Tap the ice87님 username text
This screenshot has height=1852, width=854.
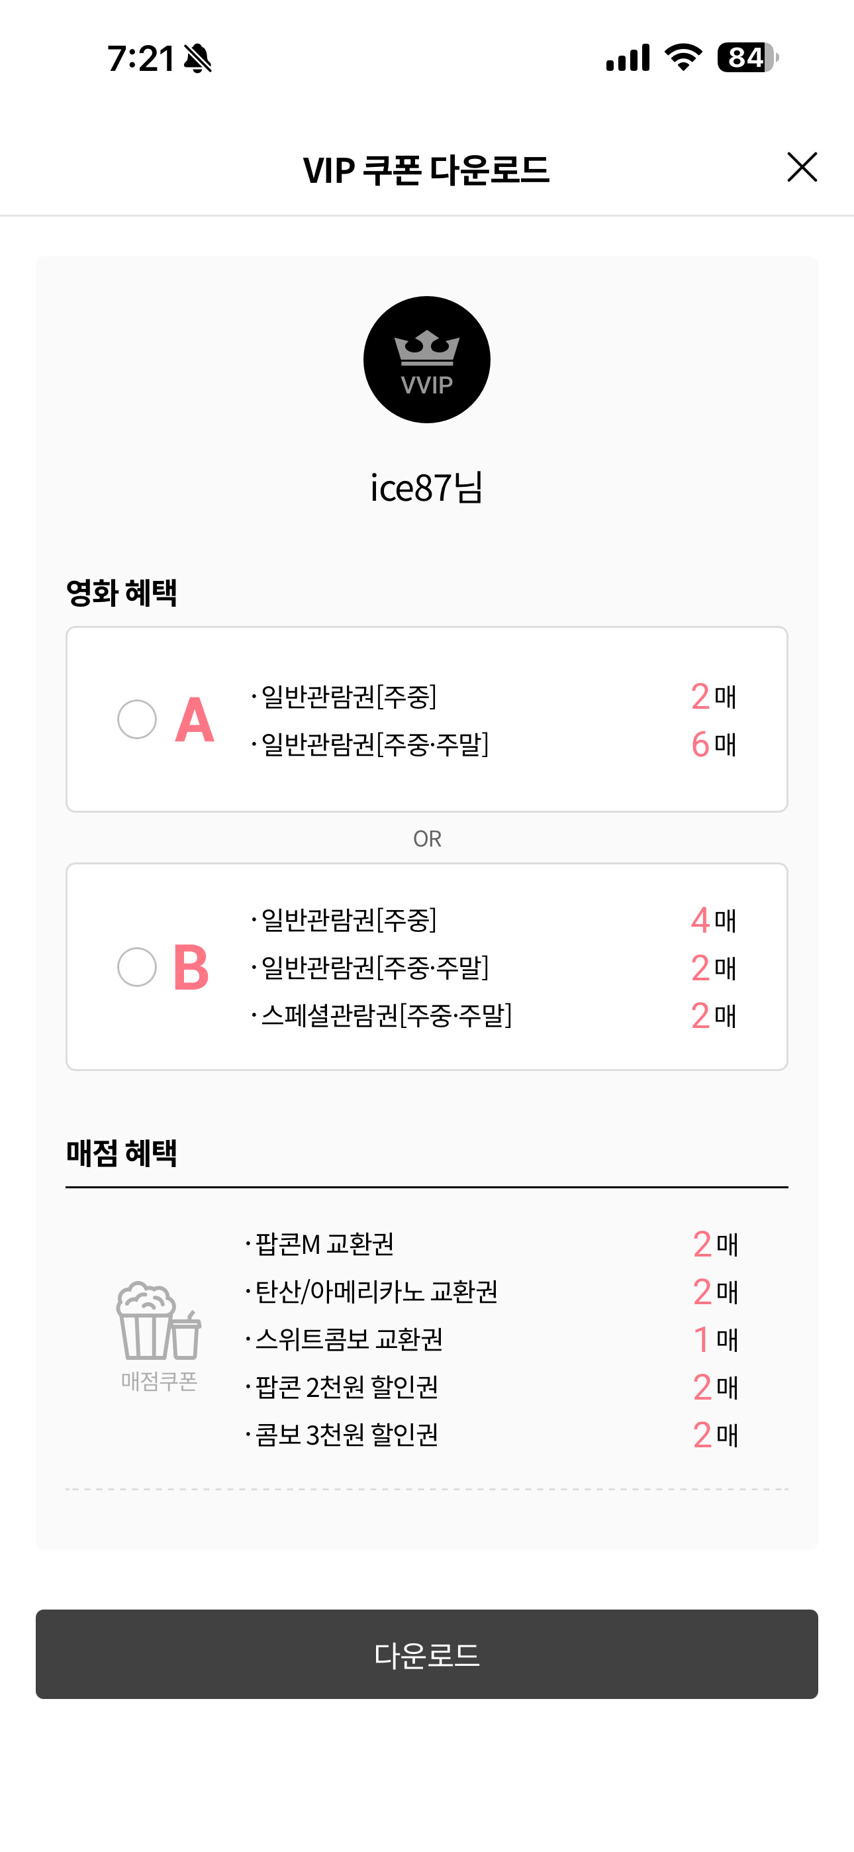point(426,488)
